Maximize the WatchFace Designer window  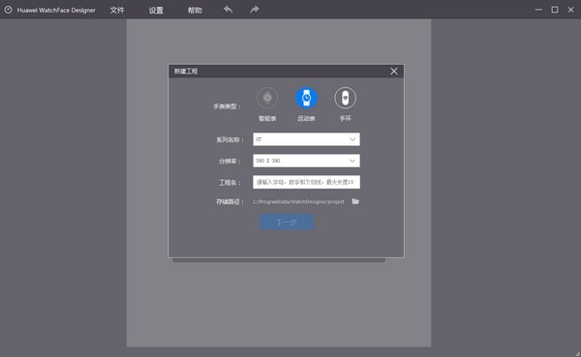click(555, 10)
